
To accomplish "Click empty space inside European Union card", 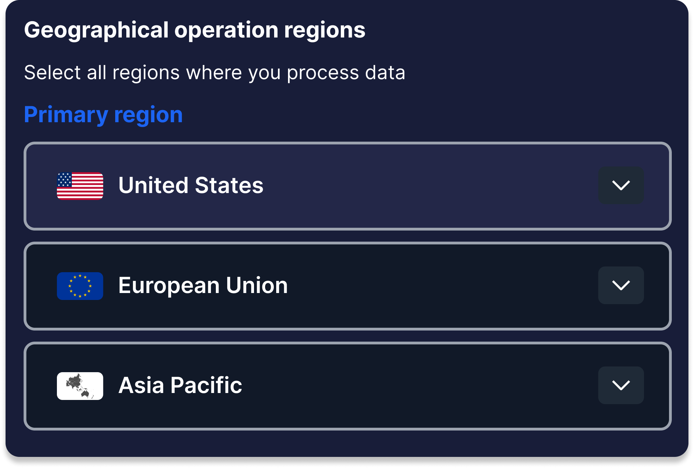I will (x=434, y=286).
